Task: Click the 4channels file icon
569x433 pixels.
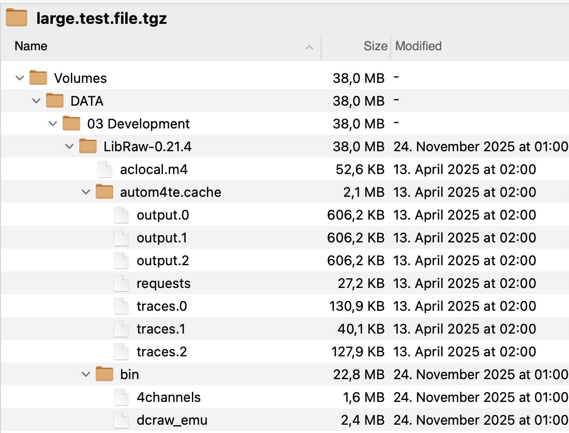Action: 121,397
